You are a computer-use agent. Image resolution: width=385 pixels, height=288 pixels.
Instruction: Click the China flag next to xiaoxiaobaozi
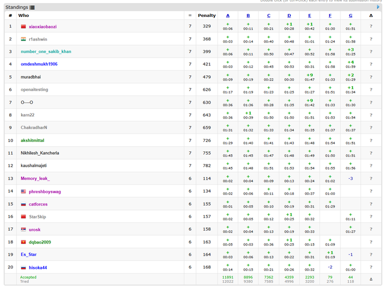pos(23,26)
